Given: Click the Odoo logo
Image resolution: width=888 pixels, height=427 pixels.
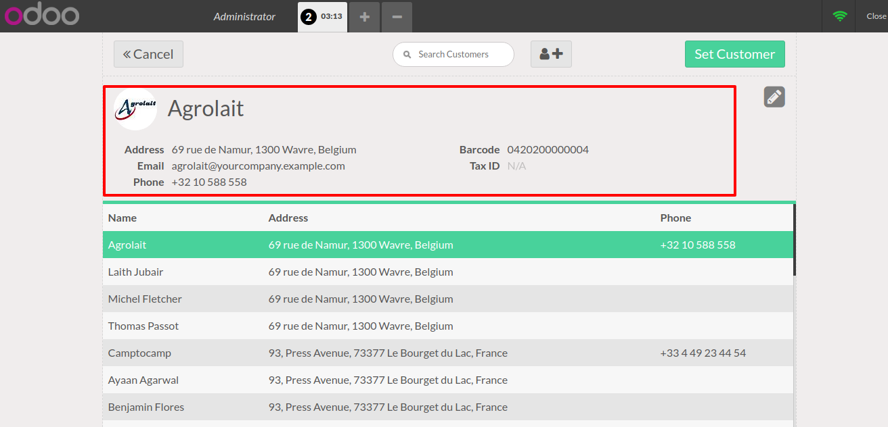Looking at the screenshot, I should 42,16.
